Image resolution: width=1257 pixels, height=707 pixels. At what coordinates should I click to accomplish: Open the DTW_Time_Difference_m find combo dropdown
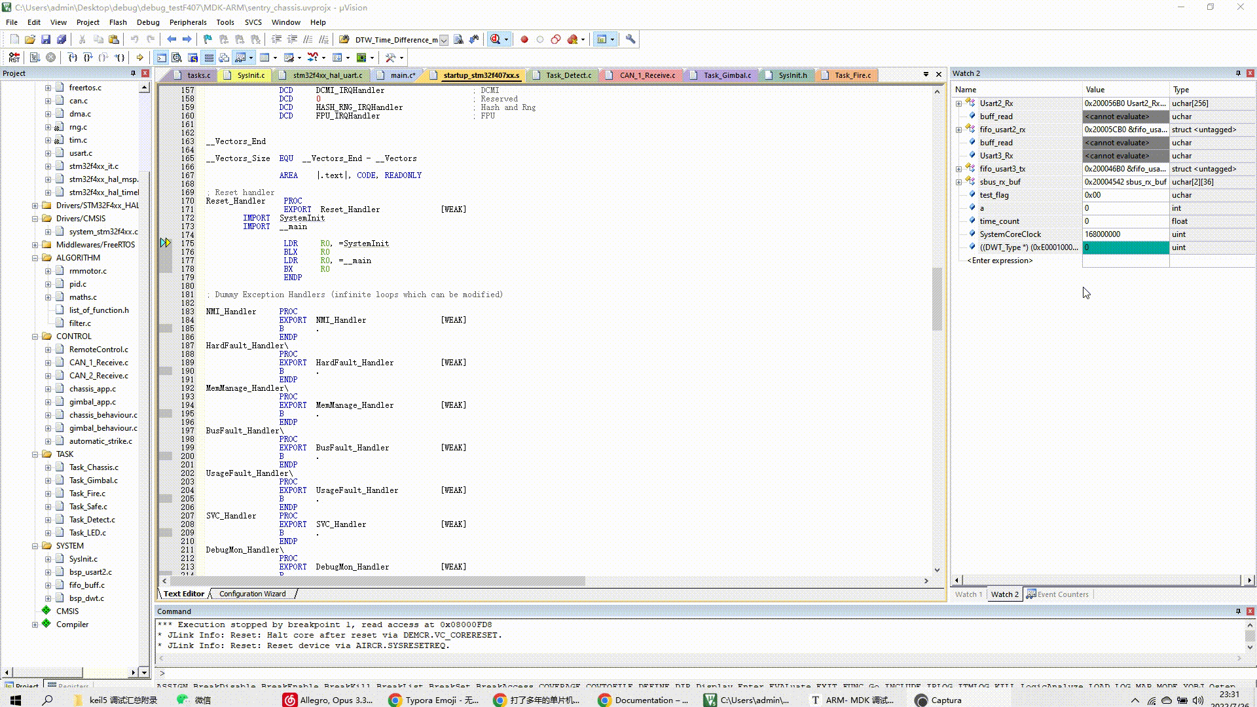pyautogui.click(x=444, y=40)
